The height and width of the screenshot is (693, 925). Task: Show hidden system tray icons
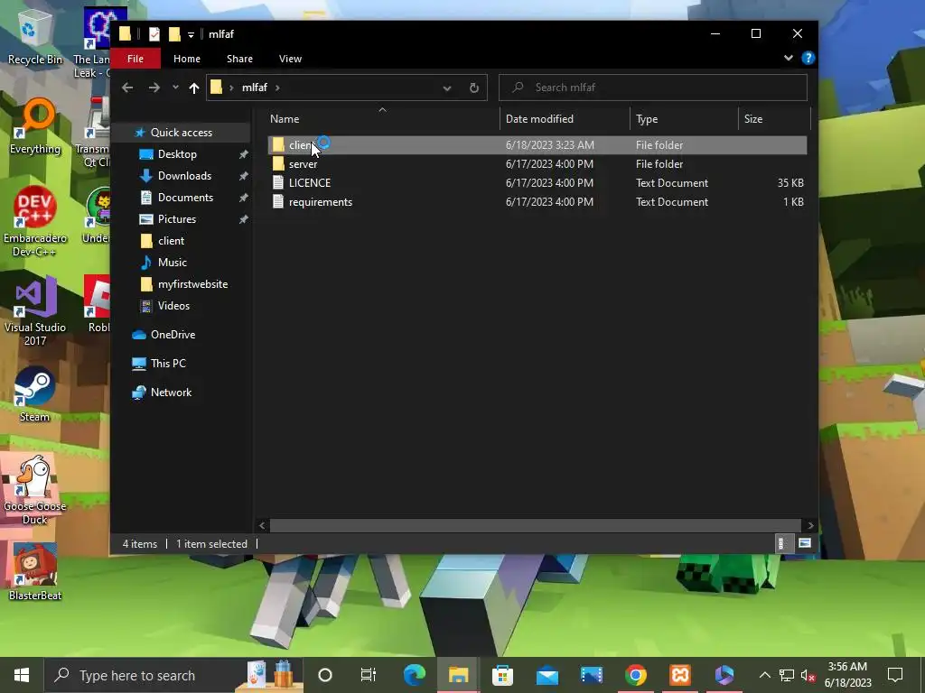764,675
